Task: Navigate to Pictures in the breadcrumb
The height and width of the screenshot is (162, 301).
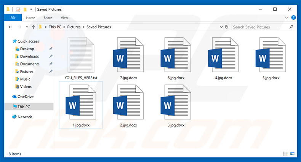Action: (74, 27)
